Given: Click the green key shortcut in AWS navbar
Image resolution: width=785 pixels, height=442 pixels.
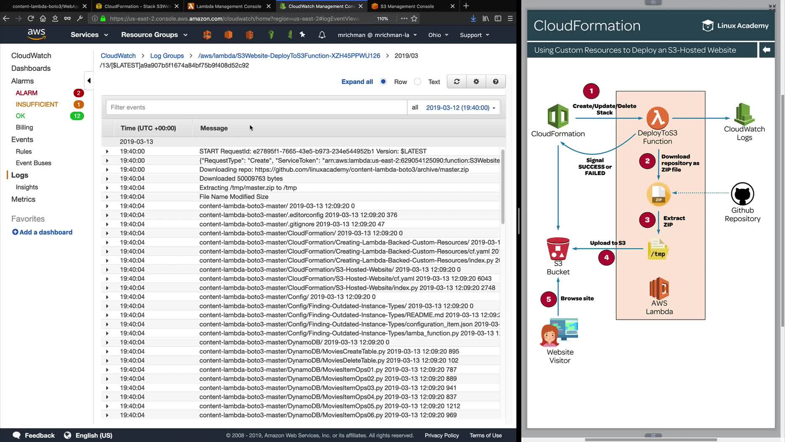Looking at the screenshot, I should pos(271,35).
